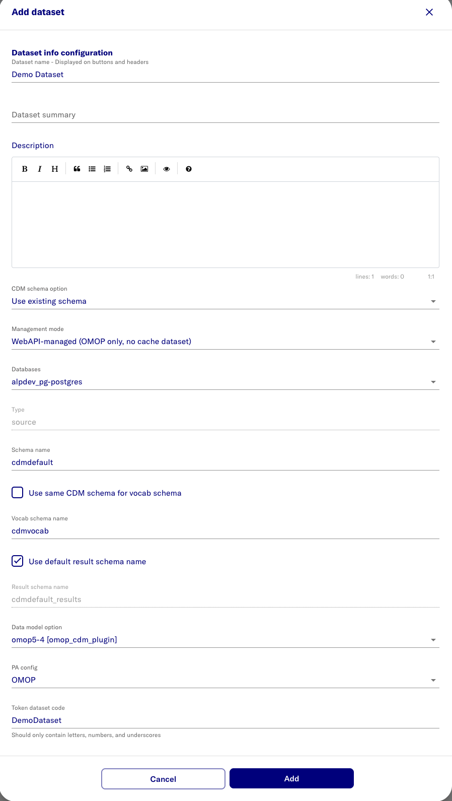The width and height of the screenshot is (452, 801).
Task: Click the 'Add dataset' dialog title
Action: pyautogui.click(x=38, y=12)
